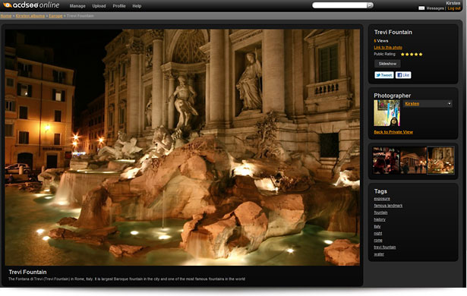The width and height of the screenshot is (467, 296).
Task: Click the Public Rating stars
Action: pos(412,54)
